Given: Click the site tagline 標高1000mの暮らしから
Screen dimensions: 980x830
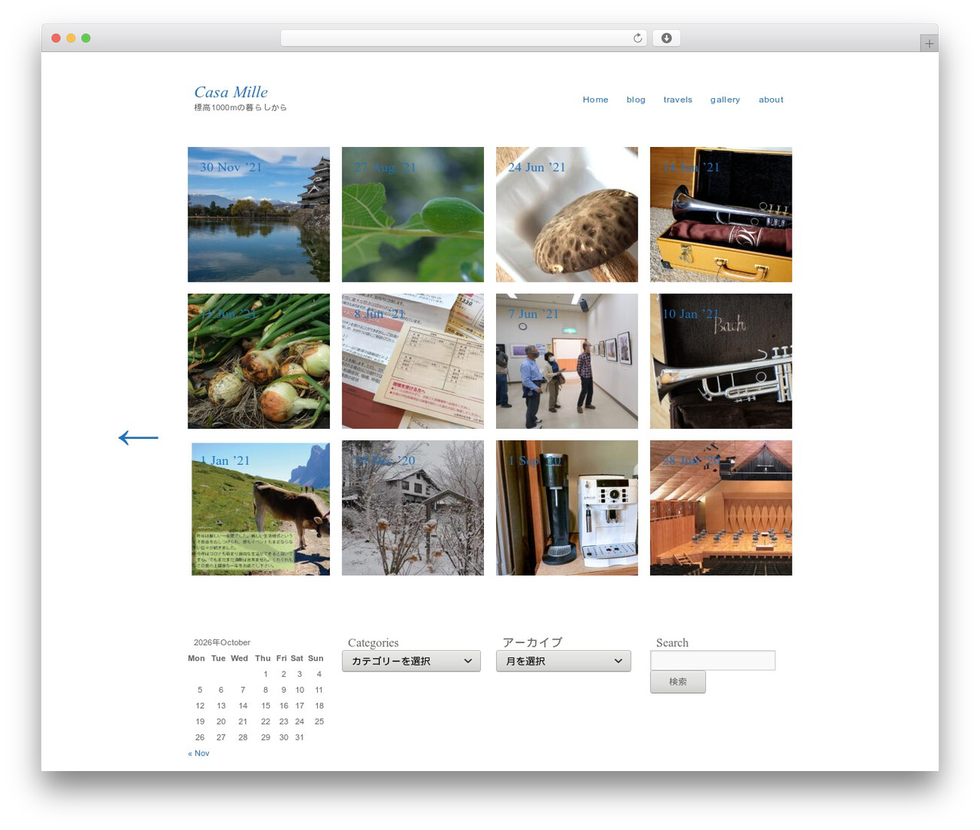Looking at the screenshot, I should pos(240,108).
